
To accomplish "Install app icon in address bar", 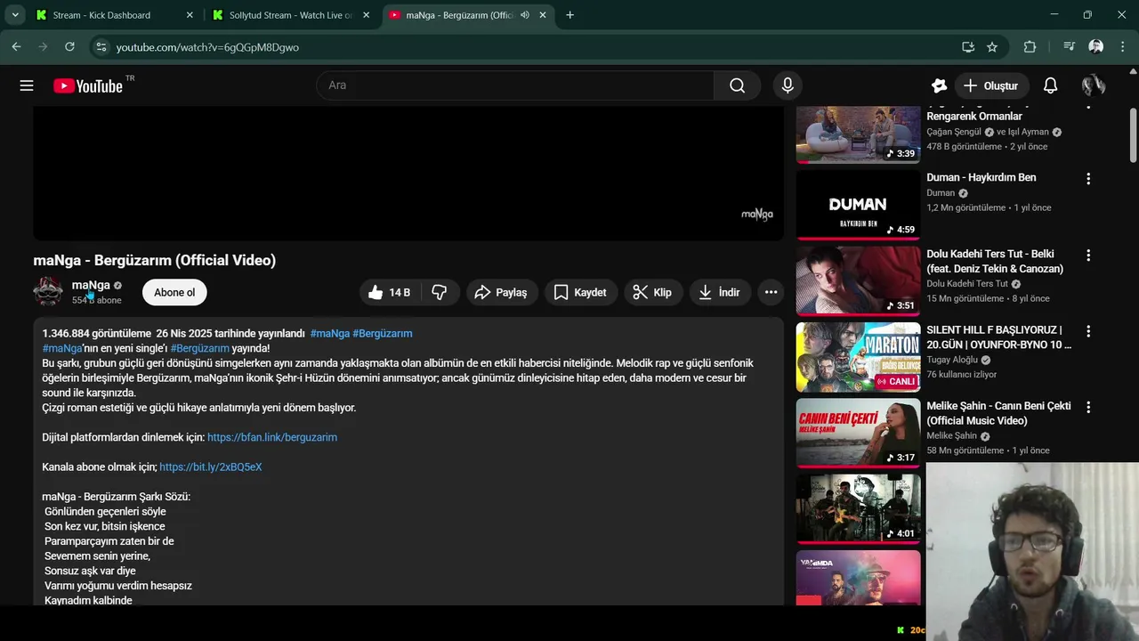I will pos(968,47).
